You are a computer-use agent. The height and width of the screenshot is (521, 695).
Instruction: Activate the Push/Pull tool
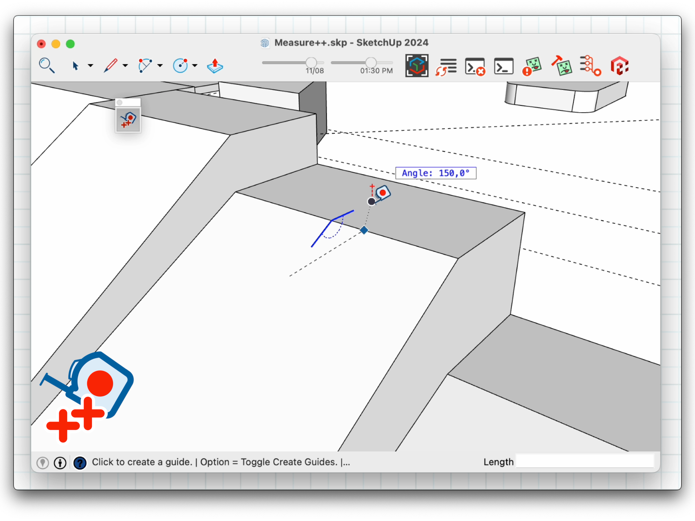tap(215, 65)
